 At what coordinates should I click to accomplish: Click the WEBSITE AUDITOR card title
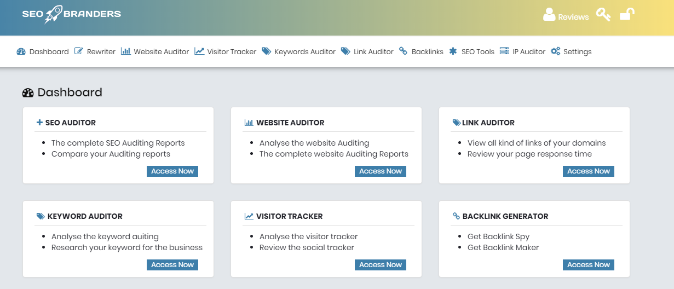pos(290,123)
